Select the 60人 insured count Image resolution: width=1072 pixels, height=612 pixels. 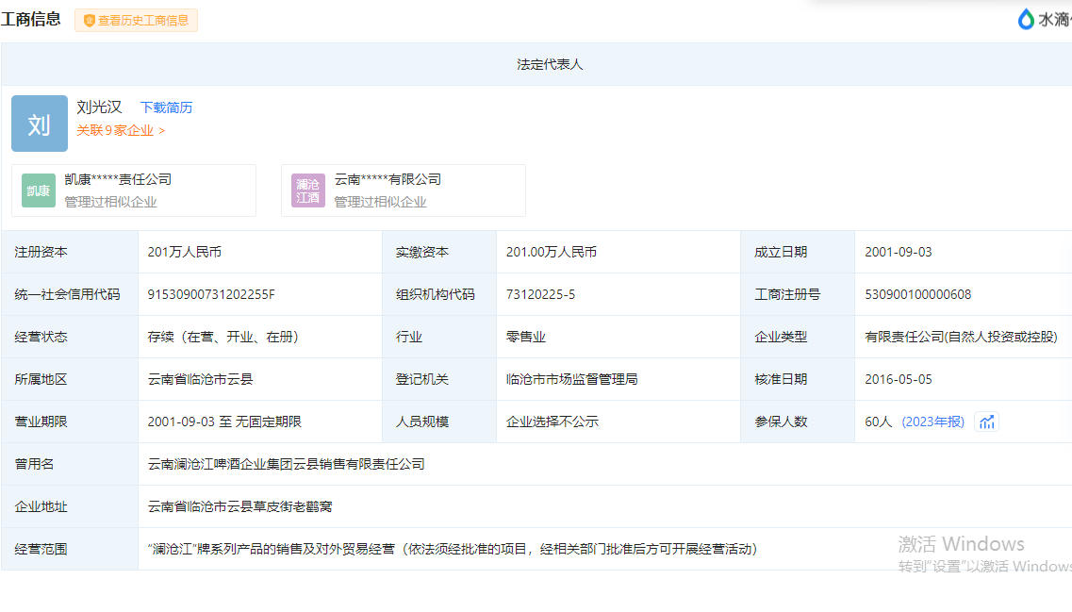pos(879,422)
